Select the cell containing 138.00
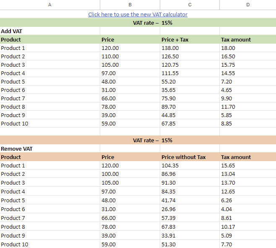276x248 pixels. coord(170,48)
